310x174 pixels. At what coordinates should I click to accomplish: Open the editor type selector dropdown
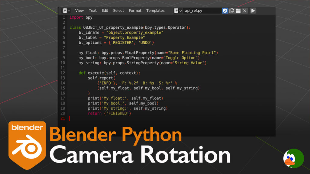click(x=66, y=11)
